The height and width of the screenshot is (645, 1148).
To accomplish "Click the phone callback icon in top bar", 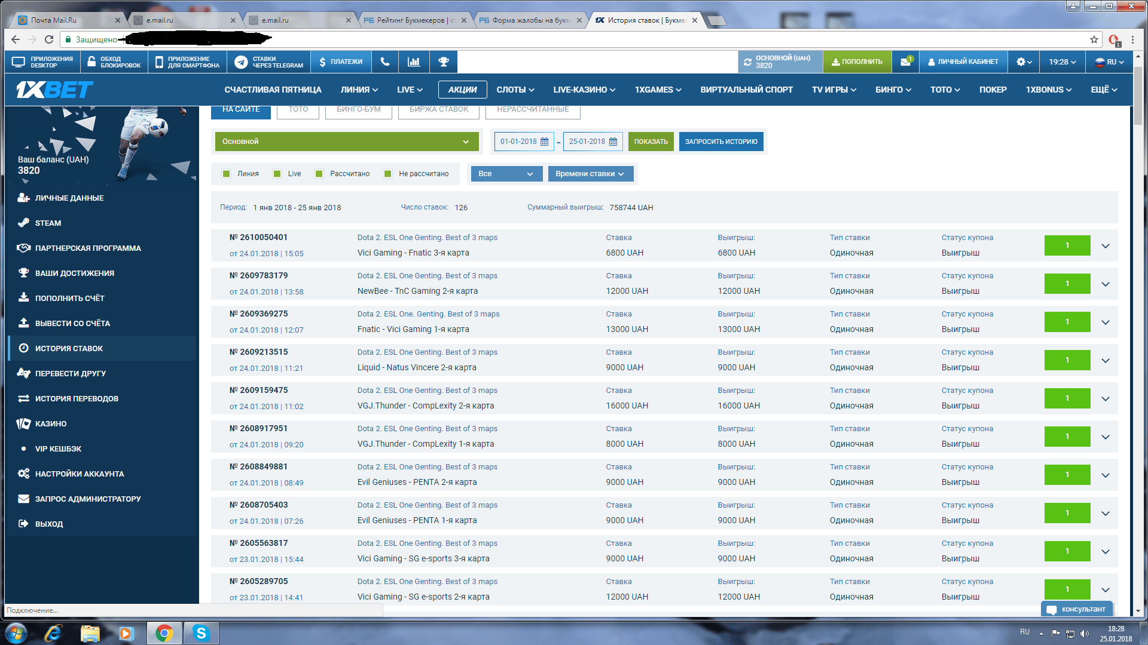I will tap(385, 62).
